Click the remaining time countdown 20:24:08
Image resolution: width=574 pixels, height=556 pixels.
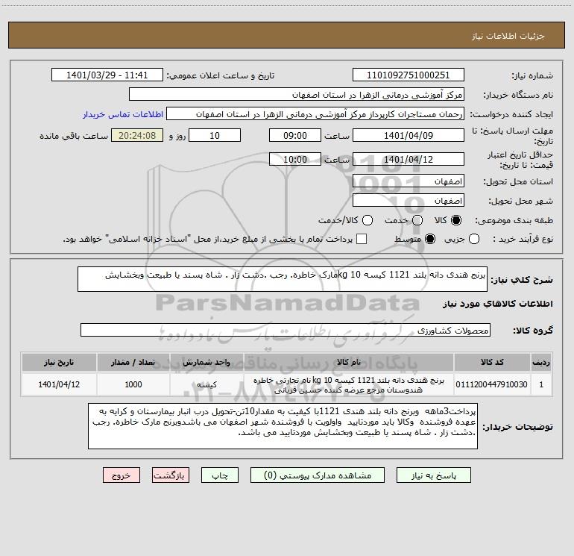tap(137, 135)
